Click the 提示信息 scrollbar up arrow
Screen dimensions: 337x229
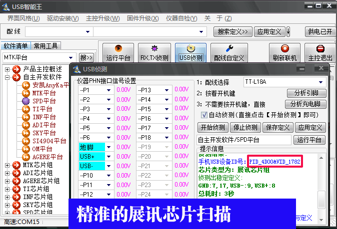point(321,158)
